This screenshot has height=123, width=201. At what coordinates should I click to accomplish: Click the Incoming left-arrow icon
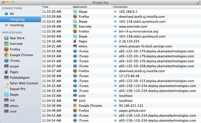tap(6, 25)
